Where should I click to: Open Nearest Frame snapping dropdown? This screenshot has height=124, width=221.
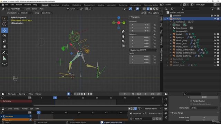pos(153,109)
